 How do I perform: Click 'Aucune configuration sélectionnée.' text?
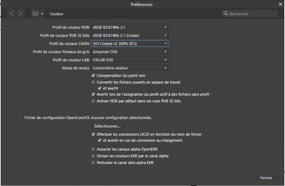point(121,118)
